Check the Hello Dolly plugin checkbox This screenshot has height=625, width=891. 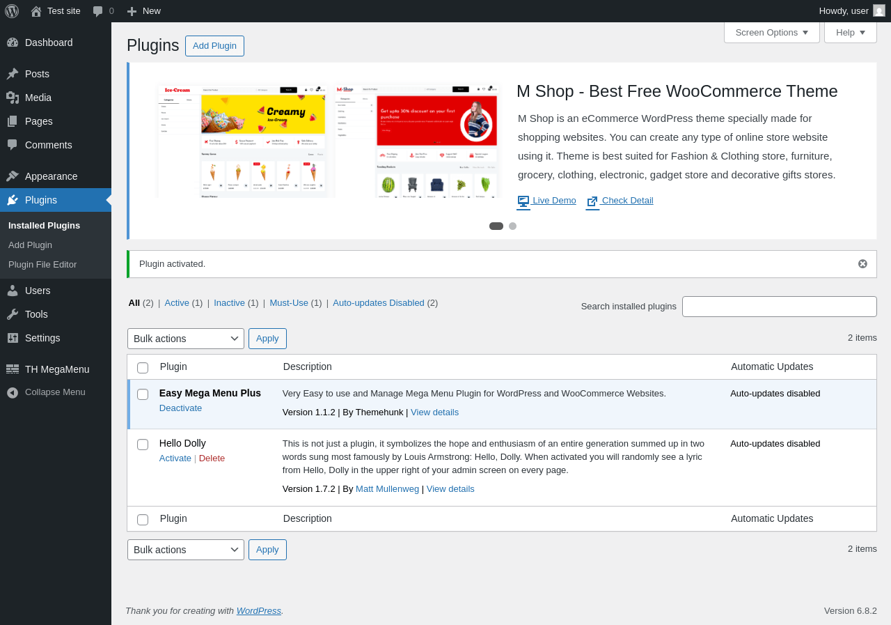point(143,445)
